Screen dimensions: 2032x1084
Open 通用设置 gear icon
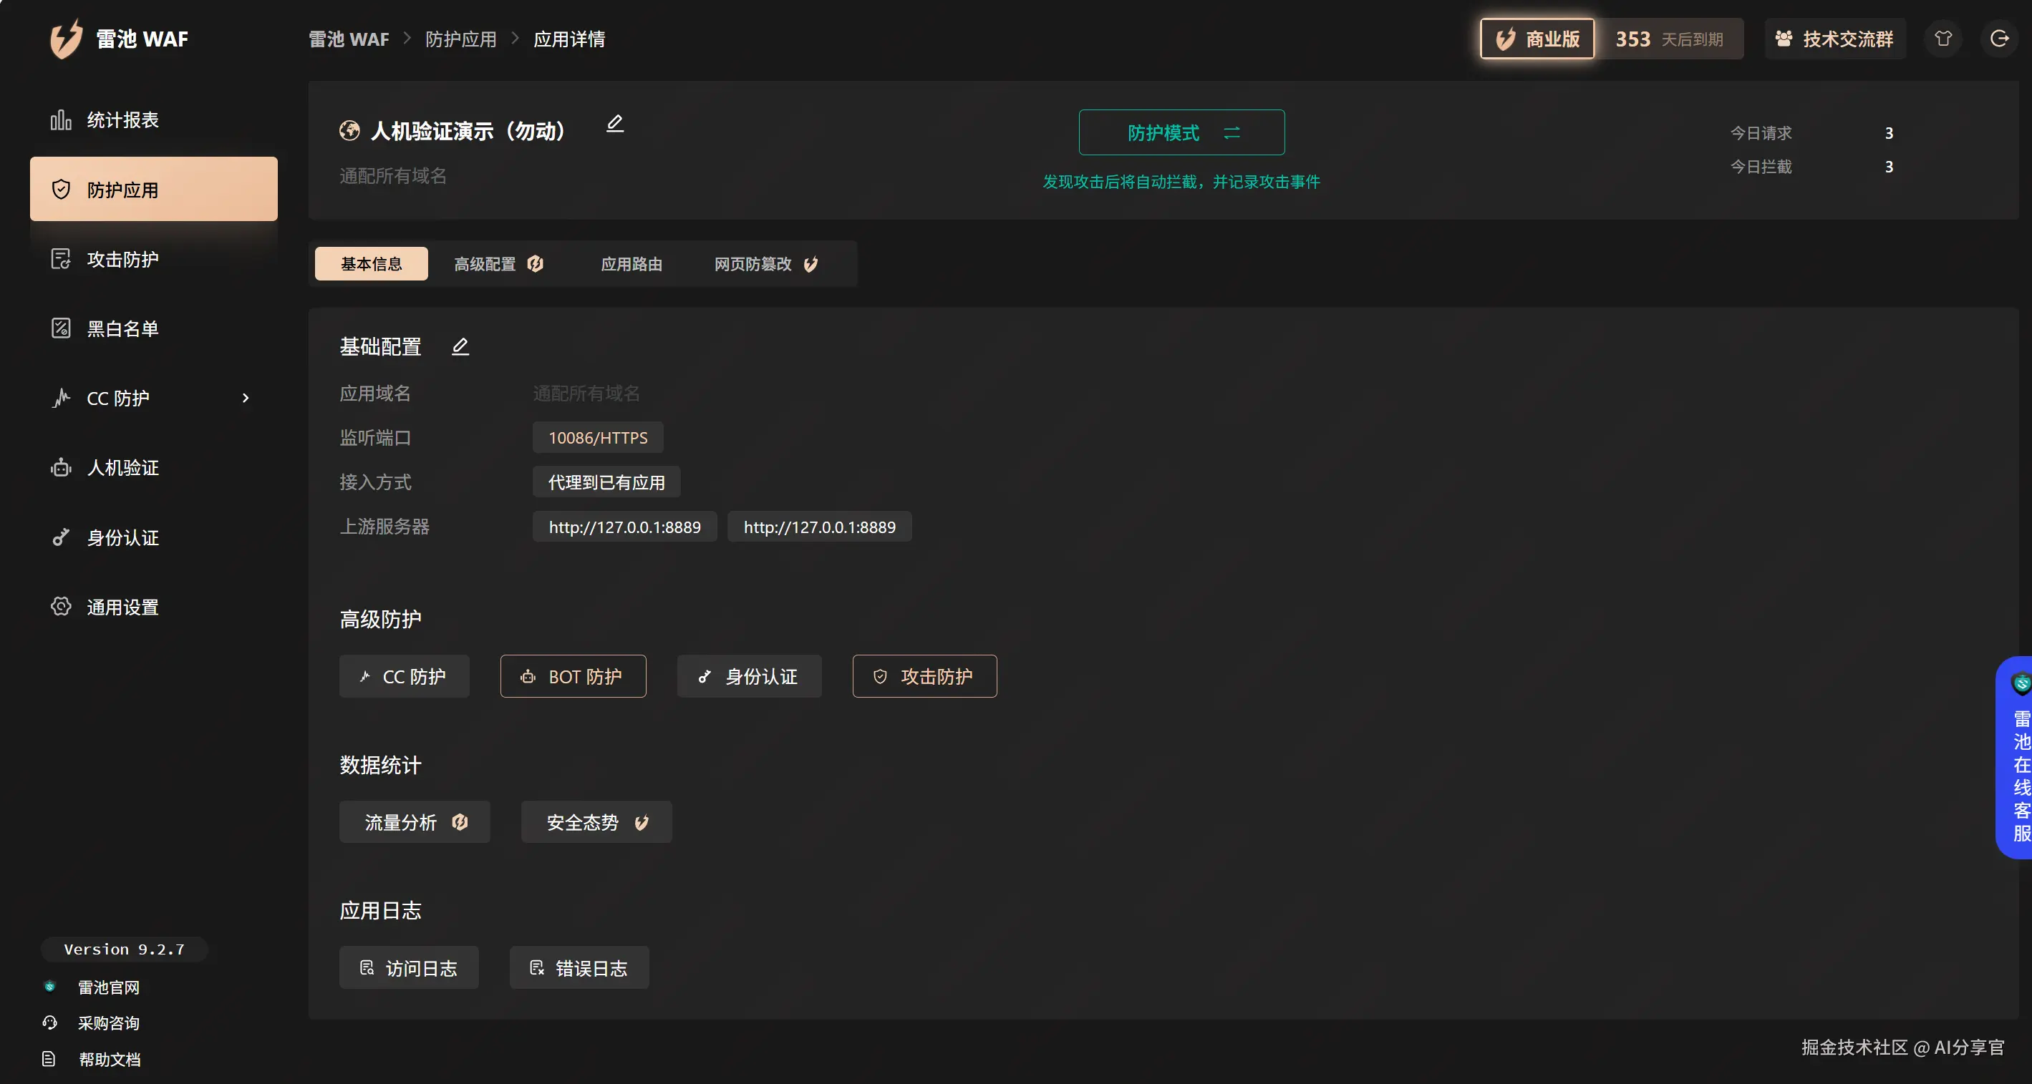pos(62,606)
